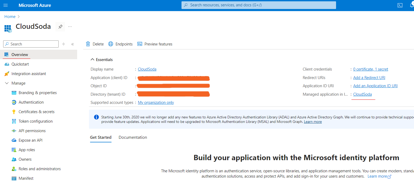Click the Owners people icon

click(14, 159)
